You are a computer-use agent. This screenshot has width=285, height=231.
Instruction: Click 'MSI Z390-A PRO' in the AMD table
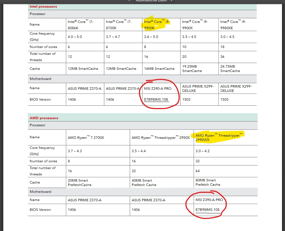(209, 200)
